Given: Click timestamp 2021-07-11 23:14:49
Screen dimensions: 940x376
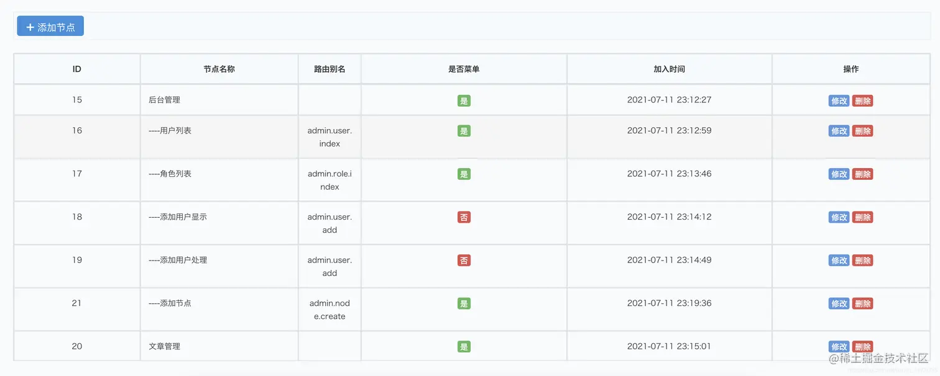Looking at the screenshot, I should (669, 259).
